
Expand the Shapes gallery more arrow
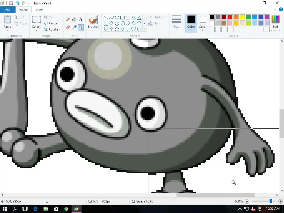click(x=144, y=29)
